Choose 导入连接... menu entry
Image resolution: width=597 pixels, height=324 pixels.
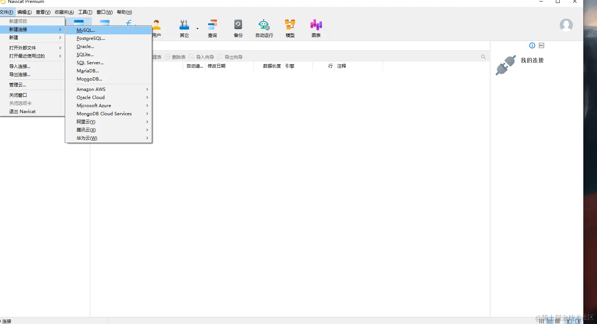pyautogui.click(x=32, y=66)
